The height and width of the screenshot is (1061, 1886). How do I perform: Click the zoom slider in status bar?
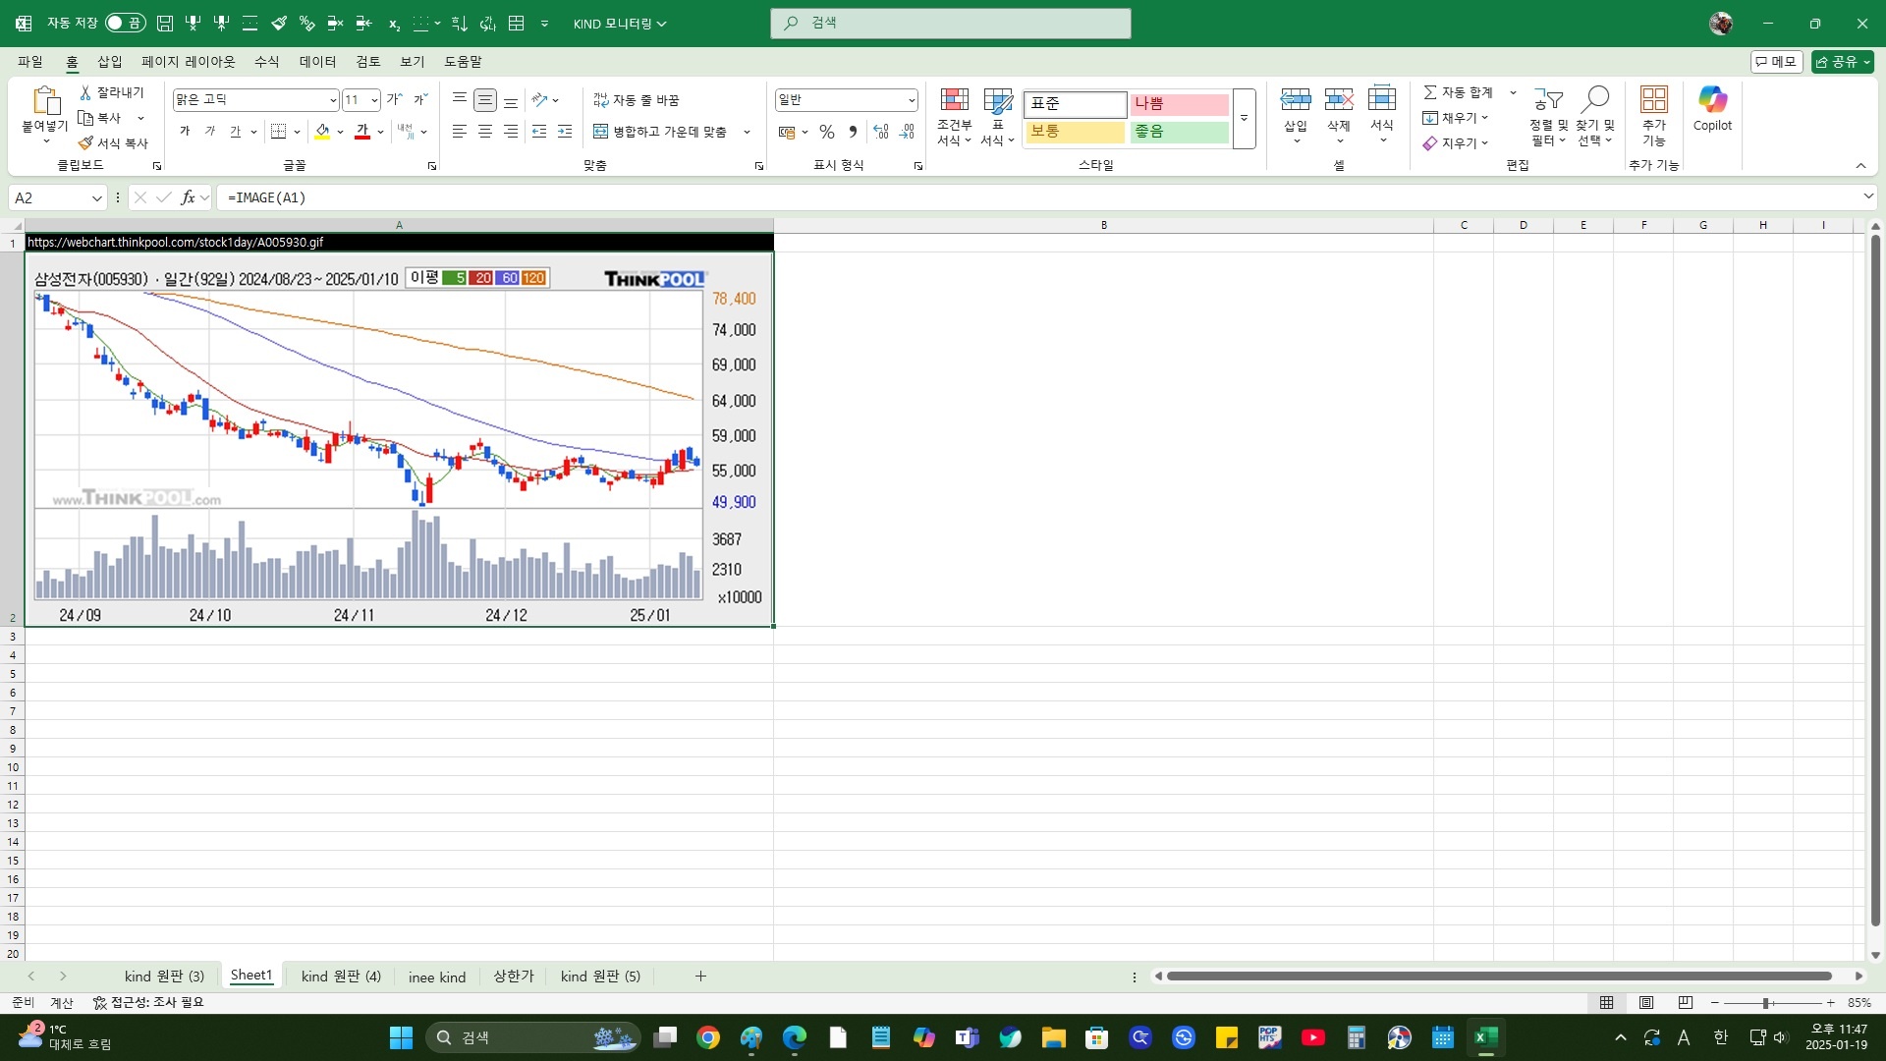pos(1773,1003)
